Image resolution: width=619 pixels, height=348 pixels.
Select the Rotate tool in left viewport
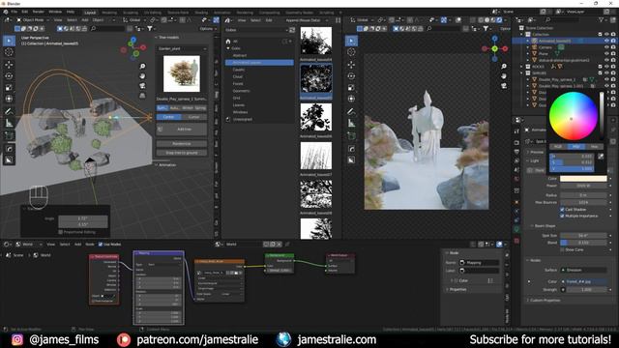pos(9,75)
